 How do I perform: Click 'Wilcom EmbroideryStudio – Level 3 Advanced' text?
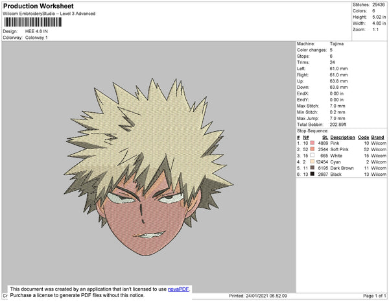coord(49,14)
